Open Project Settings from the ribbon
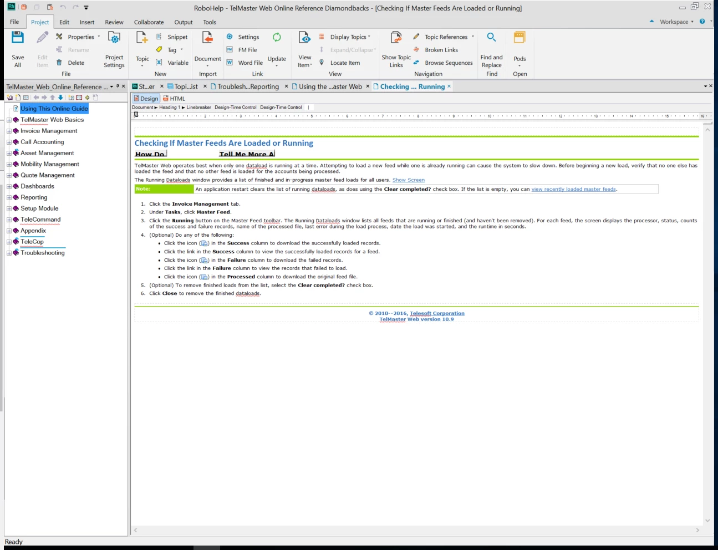 [x=114, y=50]
